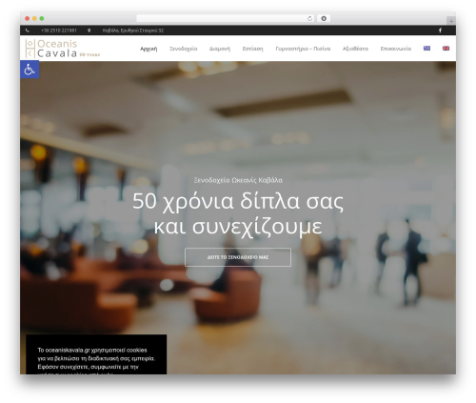Open the Διαμονή menu item

220,49
